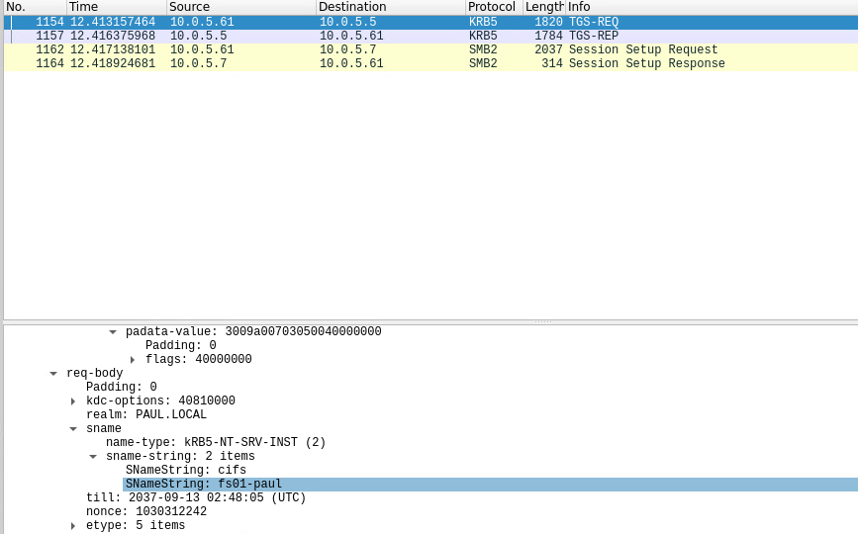Sort by the Time column header
This screenshot has height=534, width=858.
(117, 7)
